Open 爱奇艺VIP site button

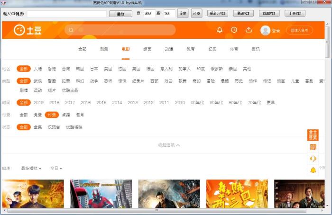[218, 13]
